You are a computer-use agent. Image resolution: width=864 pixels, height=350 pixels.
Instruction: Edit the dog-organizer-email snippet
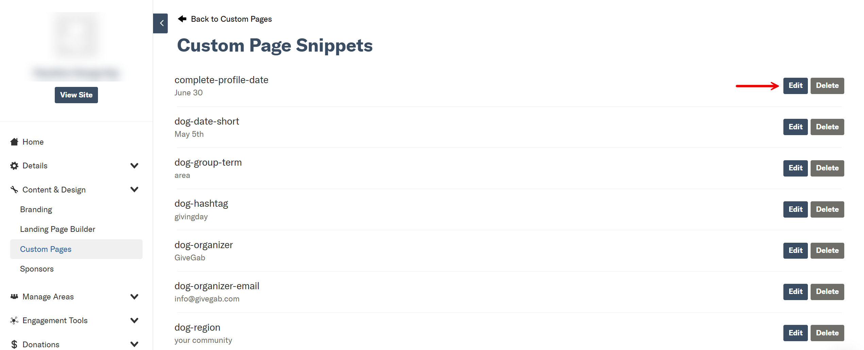[795, 292]
